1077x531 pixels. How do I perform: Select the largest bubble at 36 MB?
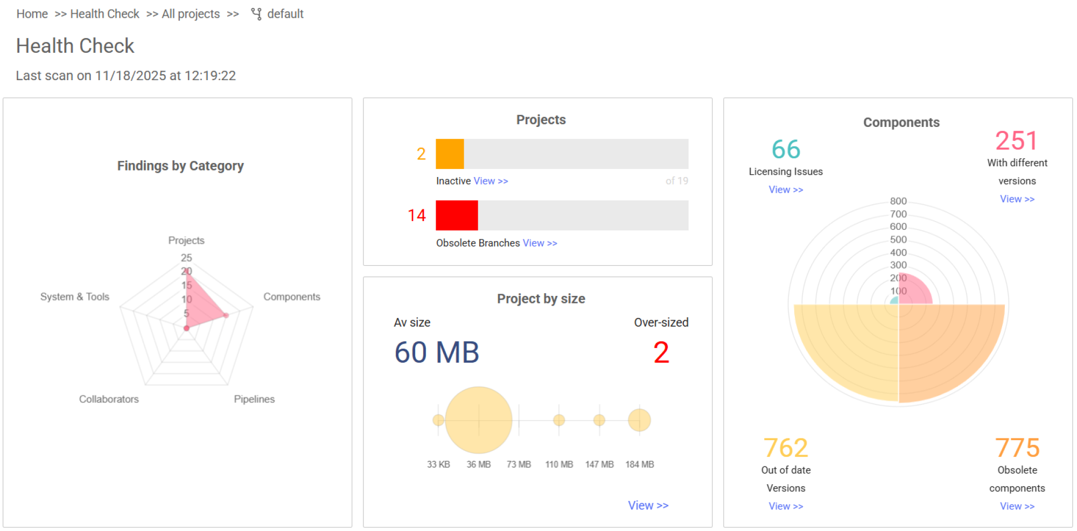479,420
